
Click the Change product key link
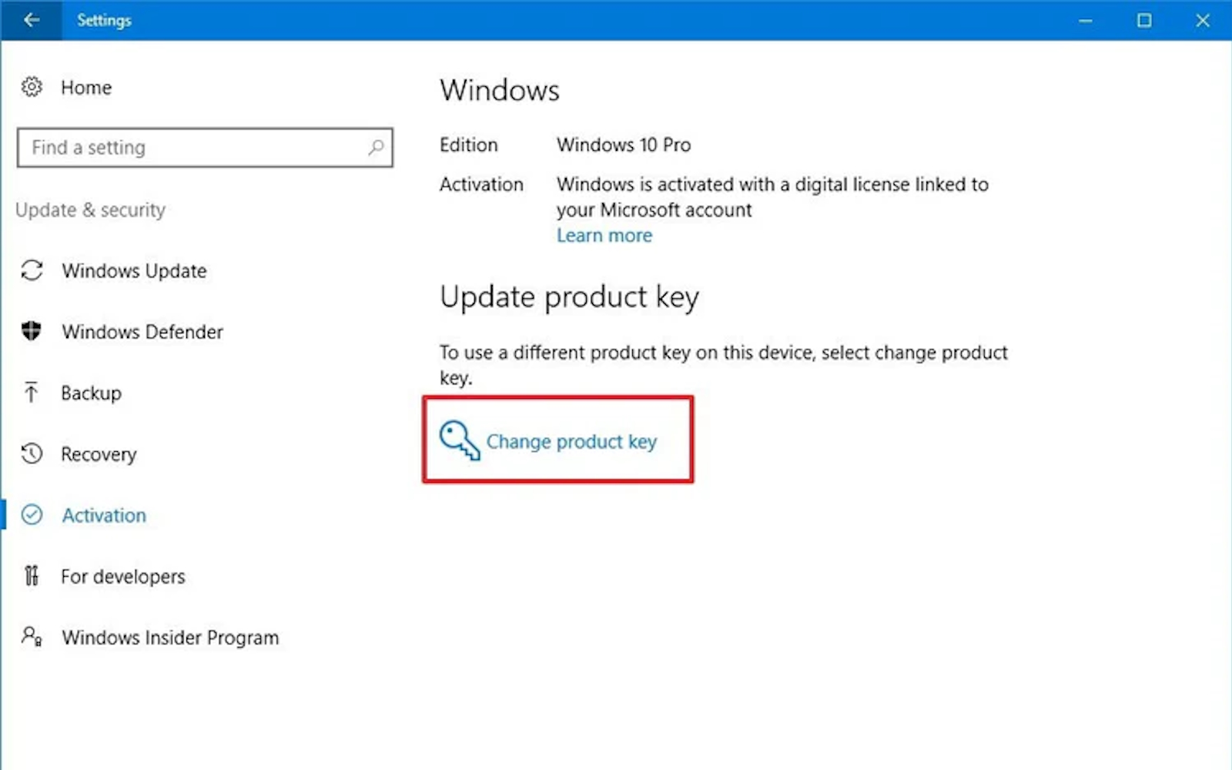[571, 441]
